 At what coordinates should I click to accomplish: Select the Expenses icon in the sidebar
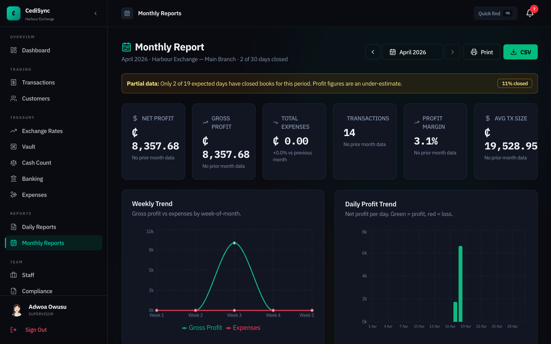coord(14,195)
